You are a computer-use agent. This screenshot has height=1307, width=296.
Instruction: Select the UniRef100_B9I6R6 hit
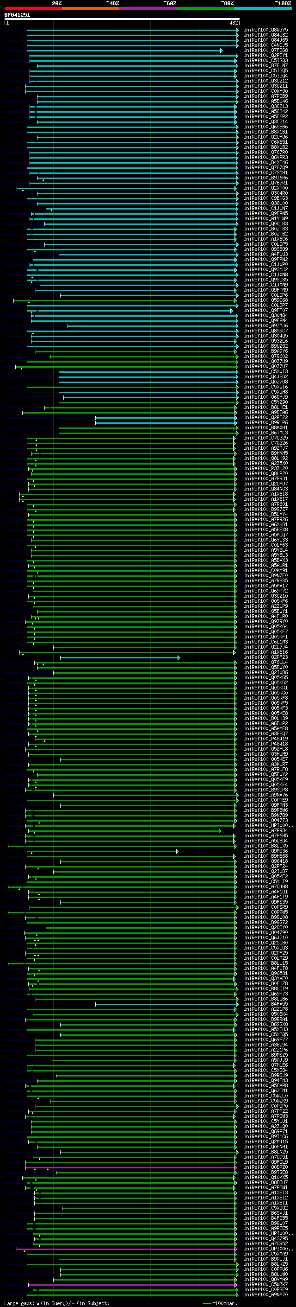pyautogui.click(x=265, y=178)
